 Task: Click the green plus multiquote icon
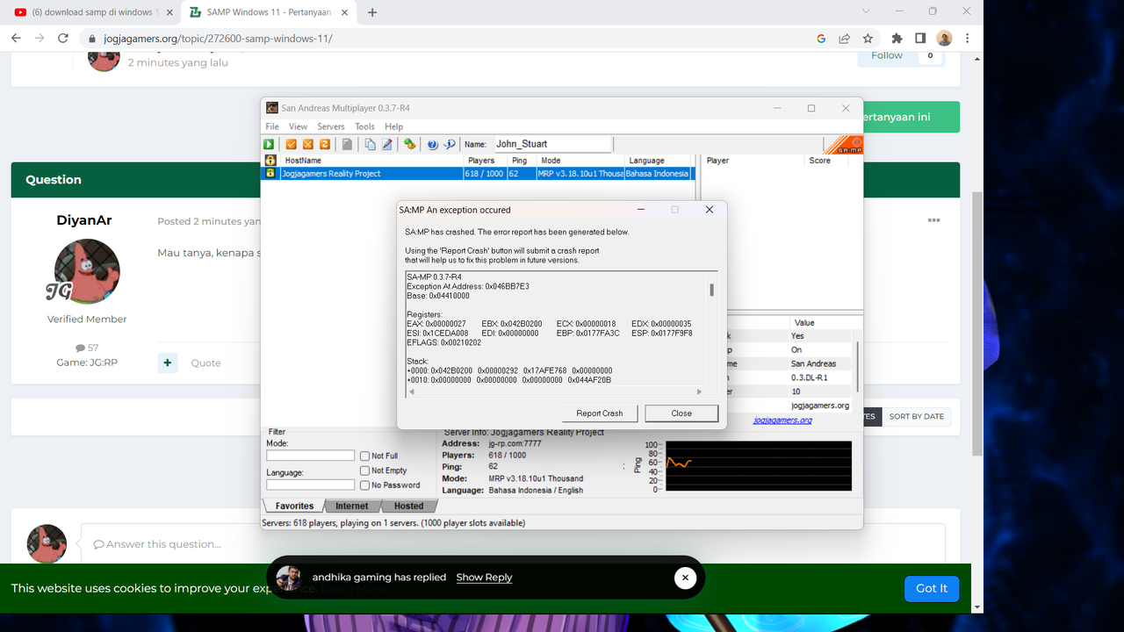click(167, 363)
